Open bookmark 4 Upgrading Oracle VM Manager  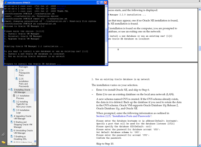(x=22, y=117)
